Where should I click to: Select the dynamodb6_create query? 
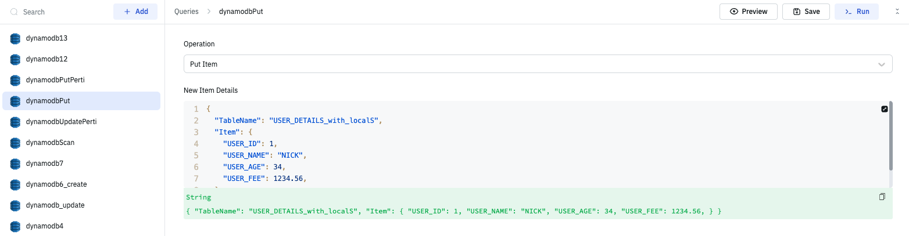[57, 184]
